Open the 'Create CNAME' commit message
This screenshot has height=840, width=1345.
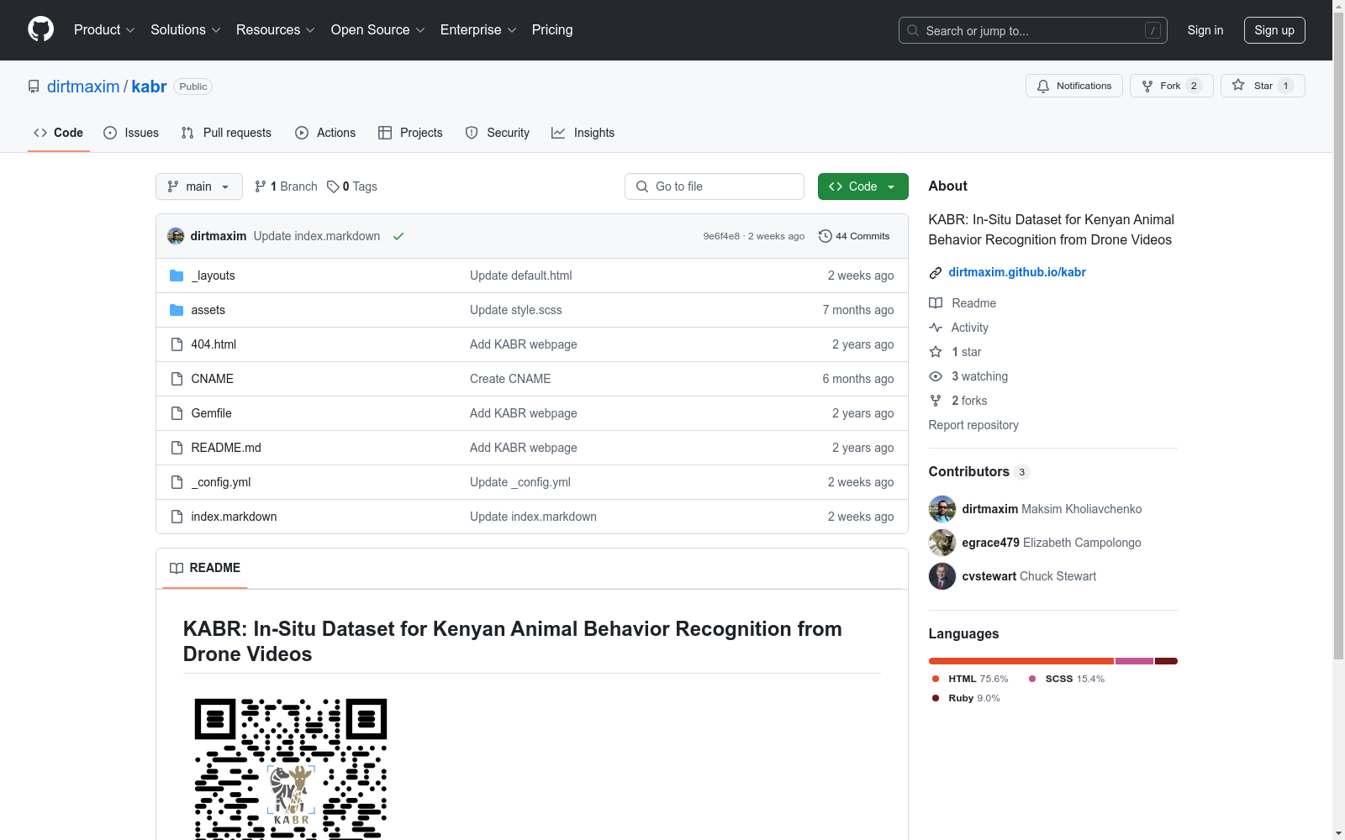coord(510,379)
